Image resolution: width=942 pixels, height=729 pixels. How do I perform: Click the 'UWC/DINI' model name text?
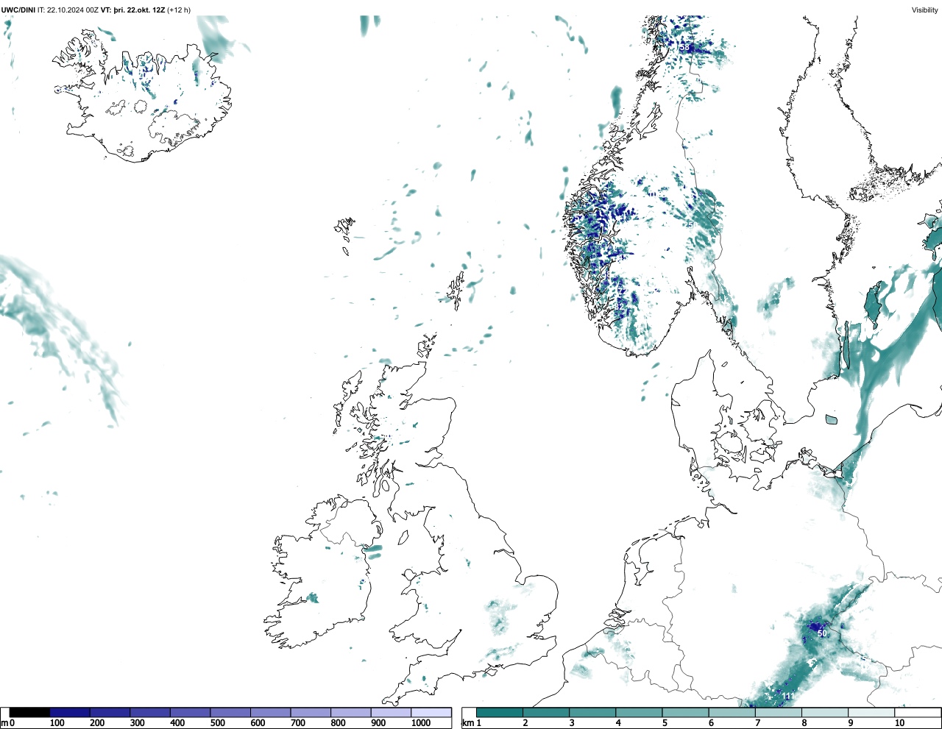tap(18, 10)
